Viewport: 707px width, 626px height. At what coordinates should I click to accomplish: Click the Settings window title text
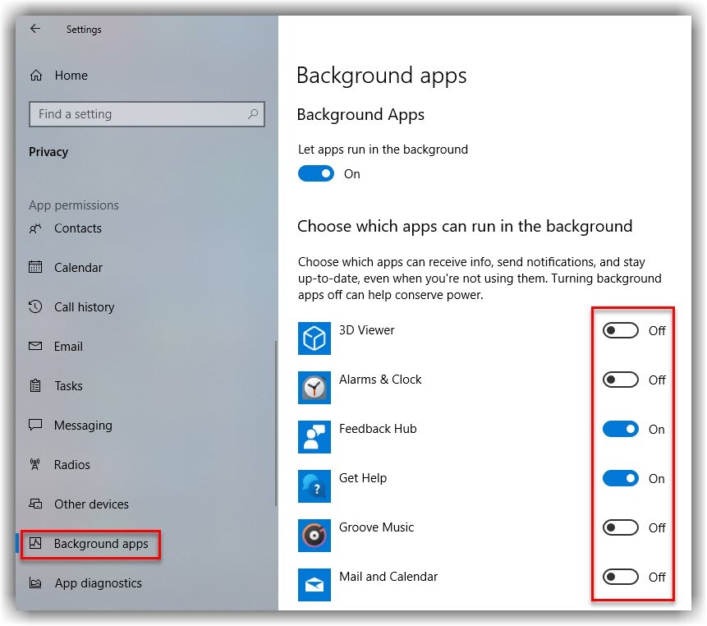(x=84, y=30)
